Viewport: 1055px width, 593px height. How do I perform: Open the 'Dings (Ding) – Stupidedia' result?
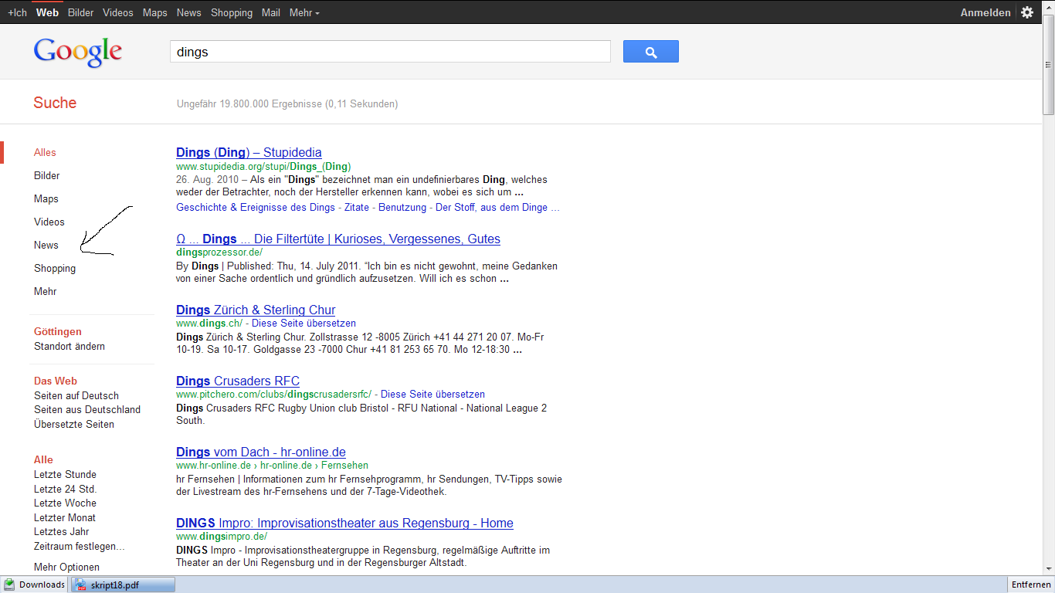tap(249, 152)
